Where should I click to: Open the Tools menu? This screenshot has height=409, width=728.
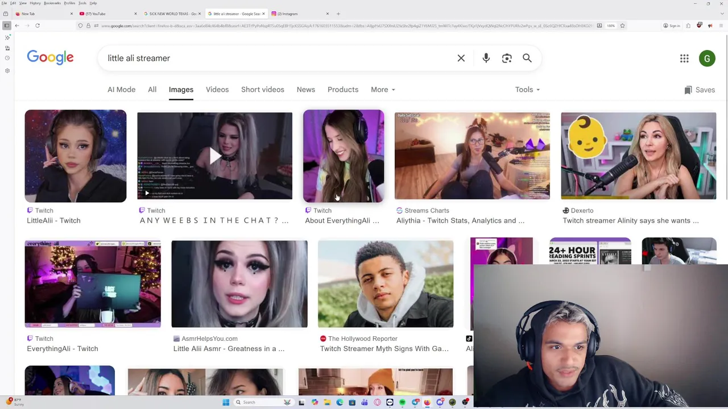82,3
